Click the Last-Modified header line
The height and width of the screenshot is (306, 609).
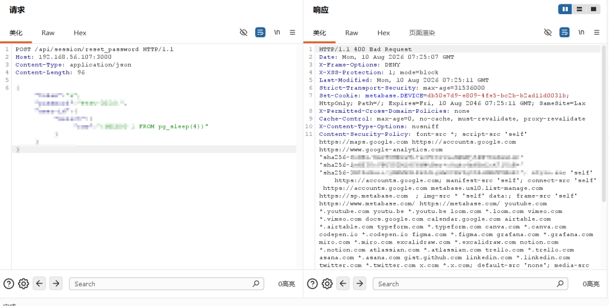(404, 81)
